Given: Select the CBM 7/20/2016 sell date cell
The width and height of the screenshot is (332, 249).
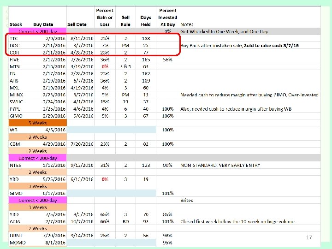Looking at the screenshot, I should click(x=82, y=144).
